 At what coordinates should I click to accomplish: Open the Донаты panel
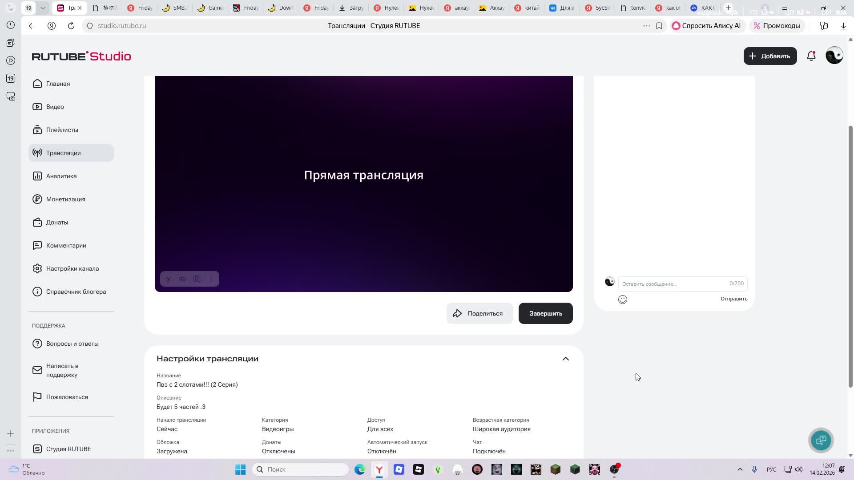(x=57, y=222)
